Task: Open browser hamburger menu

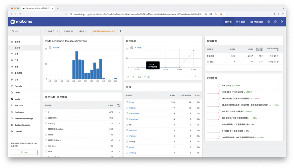Action: click(283, 14)
